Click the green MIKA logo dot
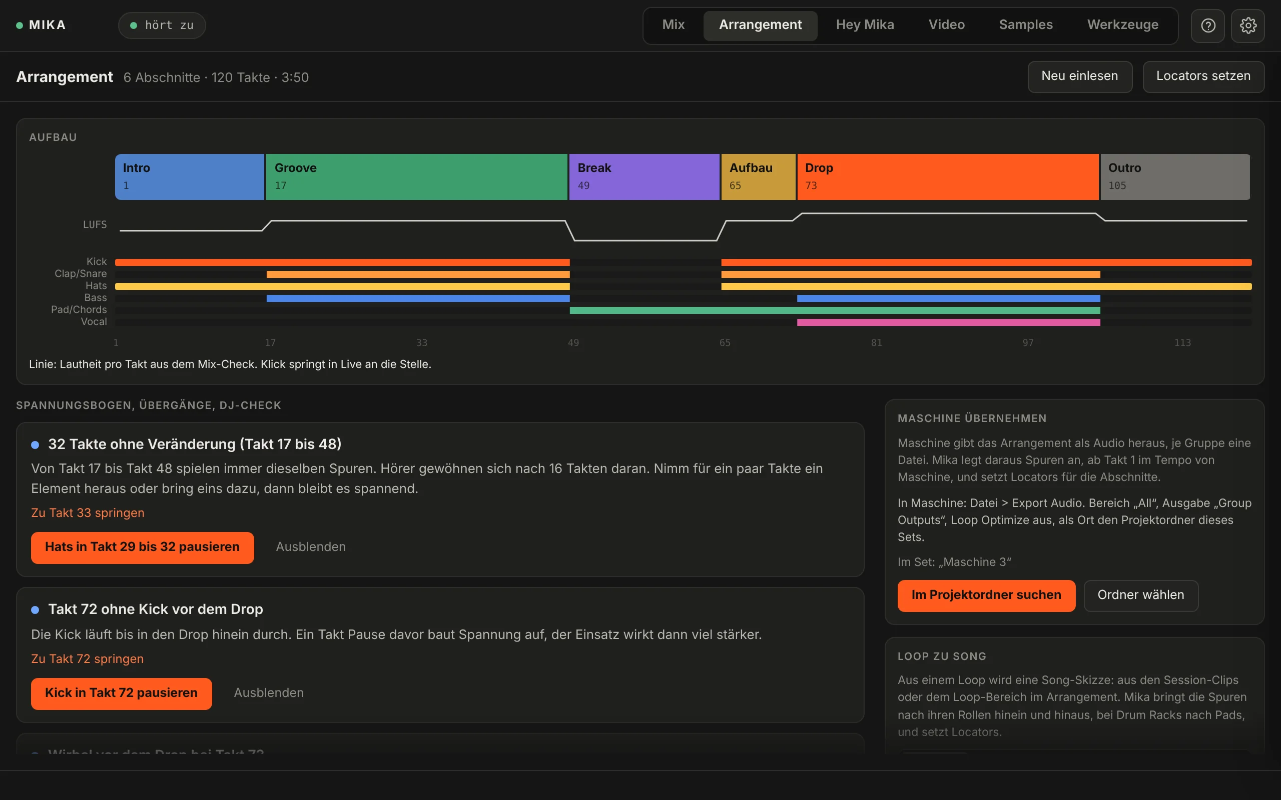 pos(20,25)
